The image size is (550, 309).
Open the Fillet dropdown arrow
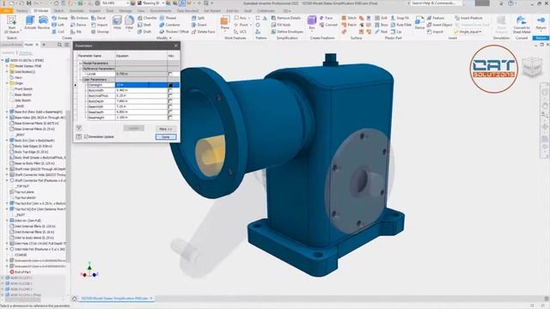(129, 31)
